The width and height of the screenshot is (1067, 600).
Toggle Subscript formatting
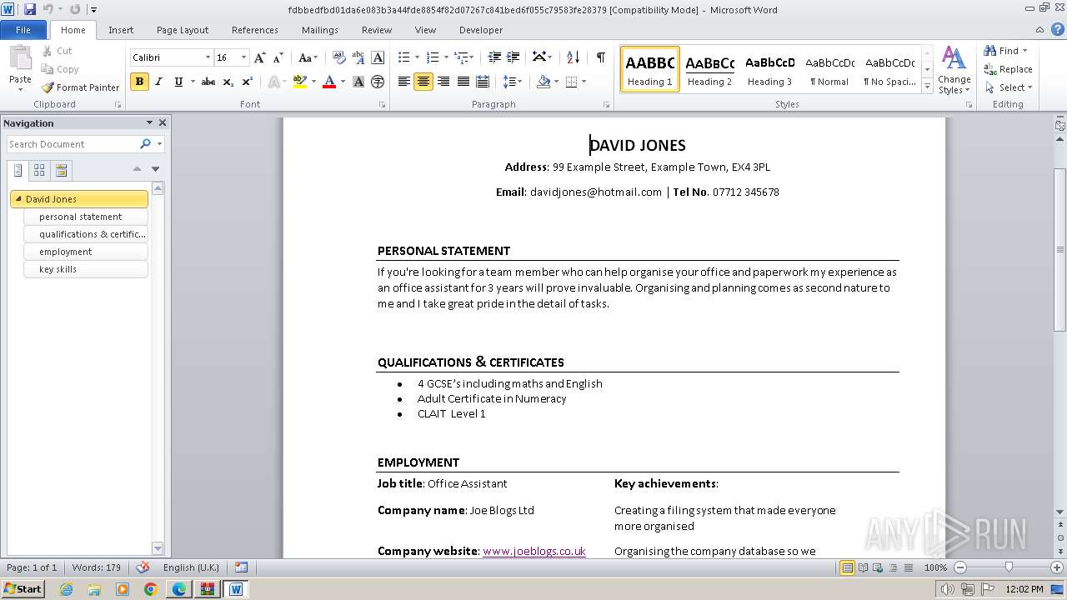228,82
